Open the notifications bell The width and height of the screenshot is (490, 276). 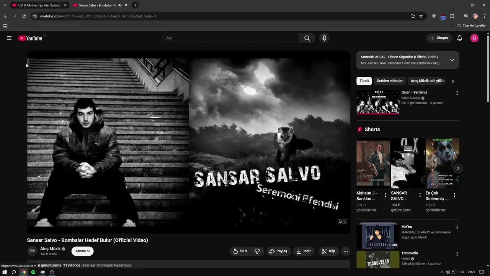tap(460, 38)
